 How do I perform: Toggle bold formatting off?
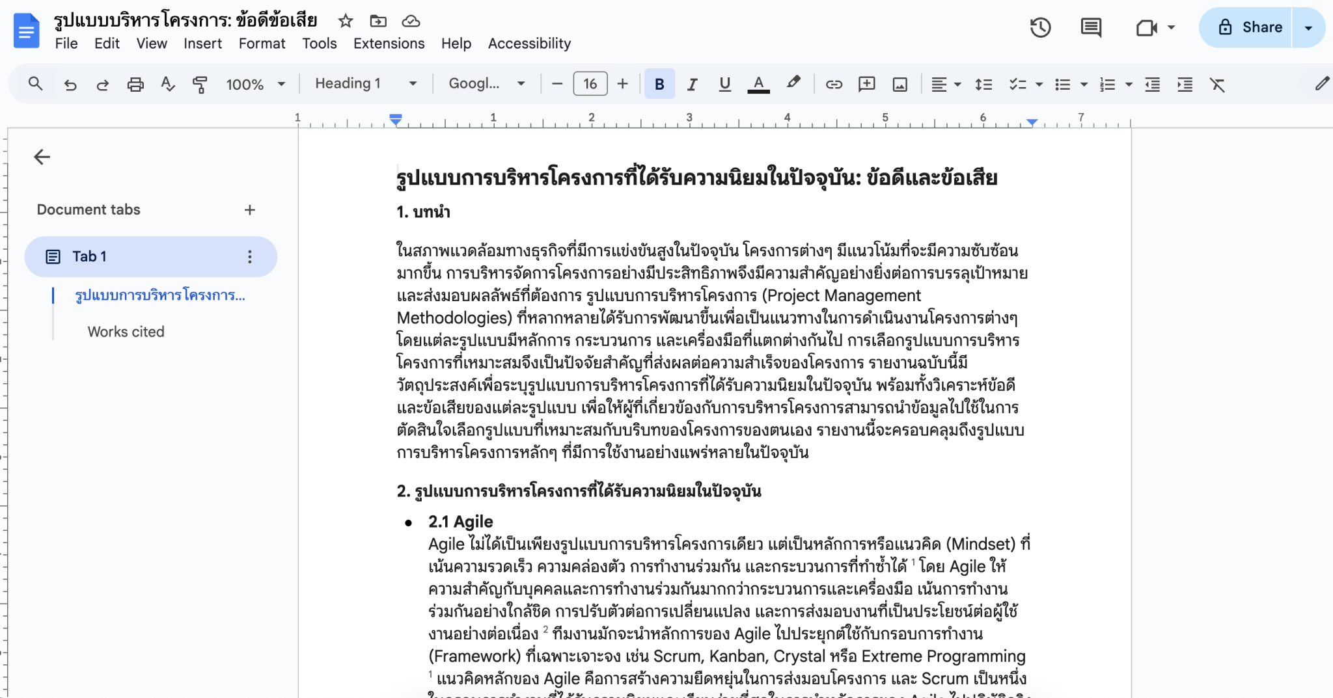point(659,85)
